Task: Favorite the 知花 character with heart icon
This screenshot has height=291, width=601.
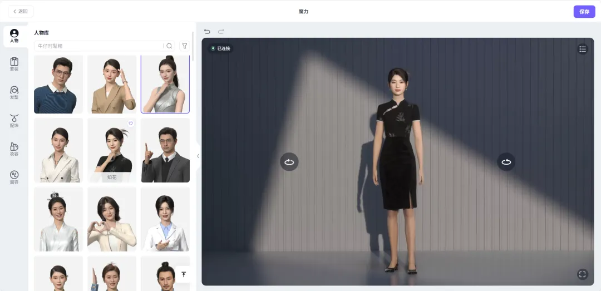Action: [130, 124]
